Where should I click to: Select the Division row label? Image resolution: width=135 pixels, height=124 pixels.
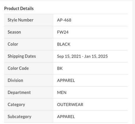click(x=16, y=80)
